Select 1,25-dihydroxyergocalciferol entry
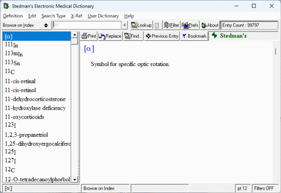Viewport: 281px width, 193px height. pyautogui.click(x=37, y=144)
